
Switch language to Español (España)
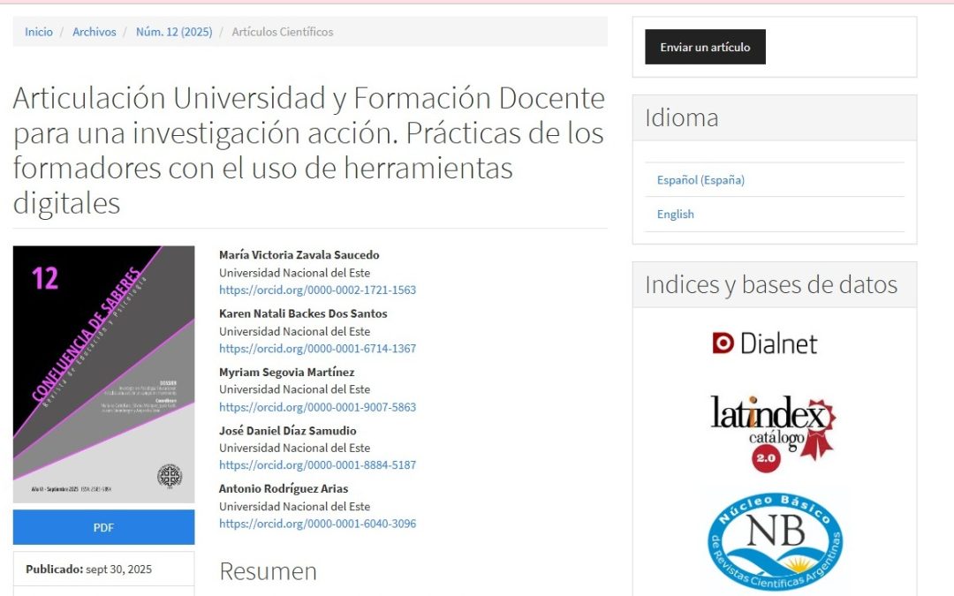click(x=700, y=180)
